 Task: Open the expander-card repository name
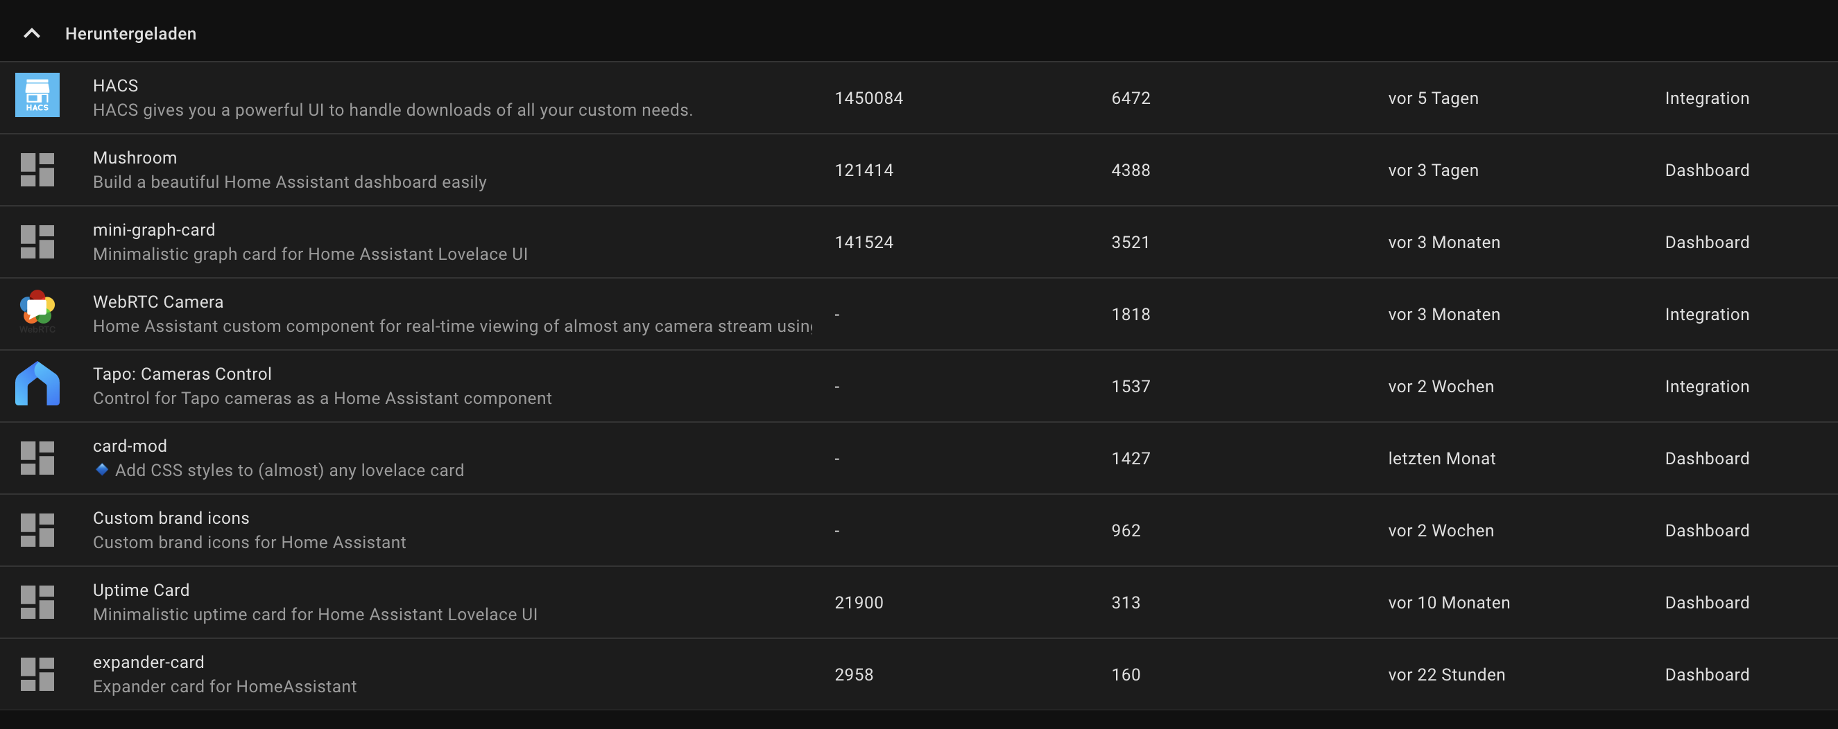pyautogui.click(x=148, y=662)
